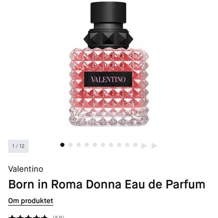Click the black bottle cap in image
Image resolution: width=218 pixels, height=218 pixels.
point(109,12)
